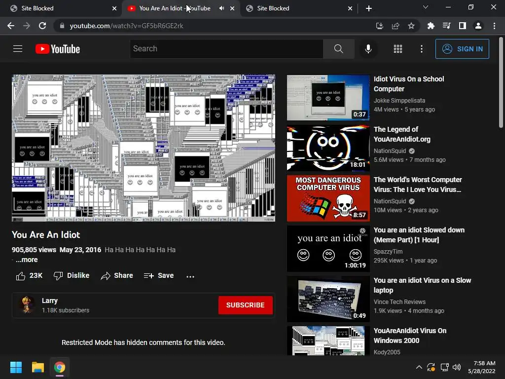Click the YouTube search input field
505x379 pixels.
click(226, 49)
